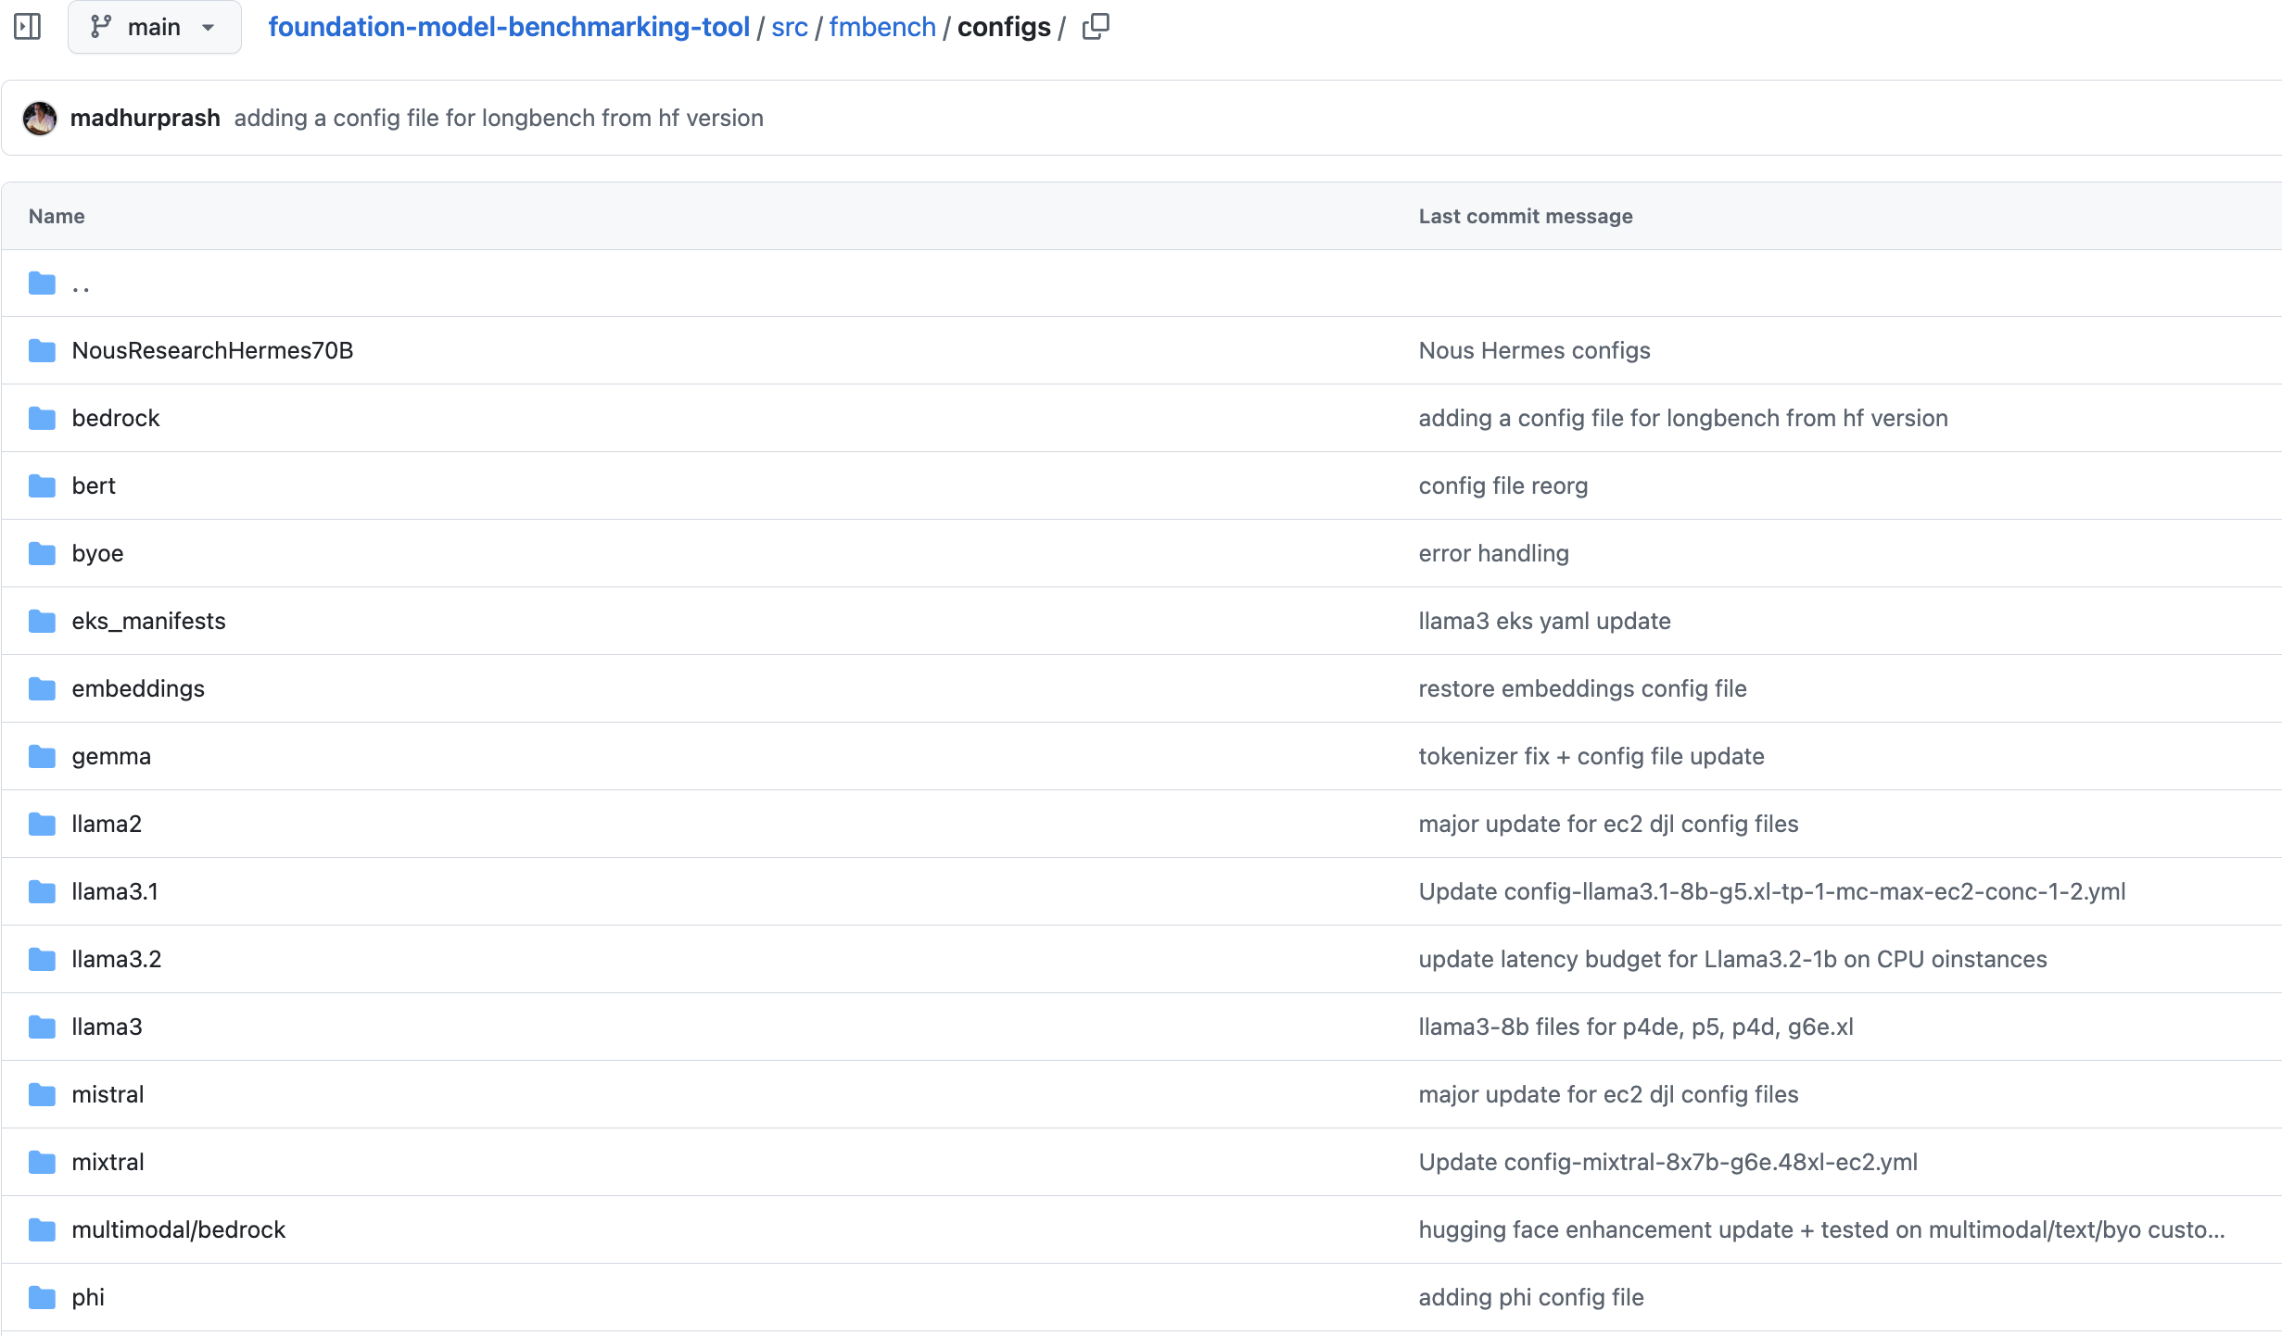Open 'restore embeddings config file' commit message

point(1582,688)
